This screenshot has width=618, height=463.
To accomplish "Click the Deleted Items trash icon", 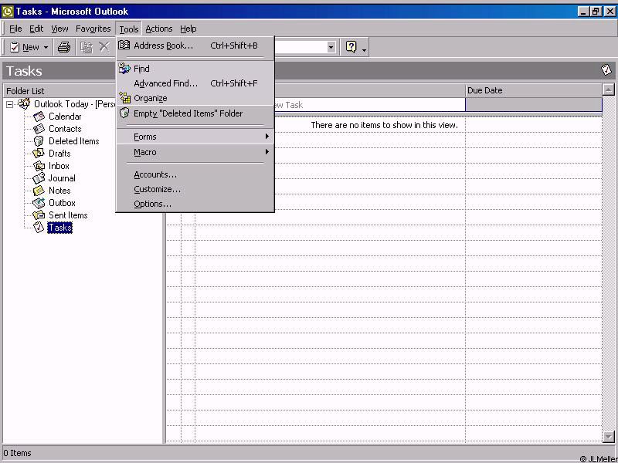I will 39,141.
